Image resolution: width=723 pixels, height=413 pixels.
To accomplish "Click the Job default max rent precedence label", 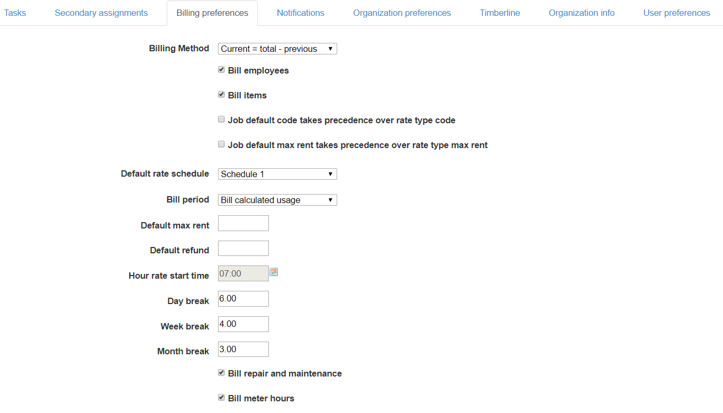I will pos(358,145).
